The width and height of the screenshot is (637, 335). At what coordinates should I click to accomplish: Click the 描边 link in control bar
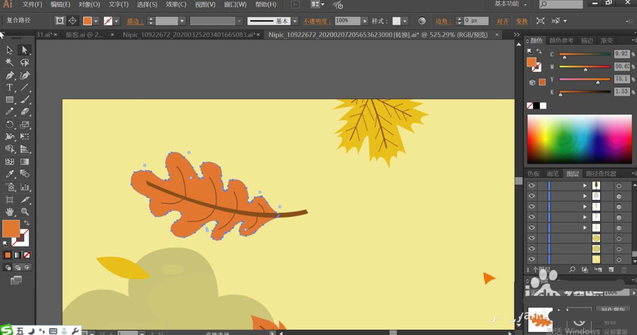pyautogui.click(x=135, y=21)
